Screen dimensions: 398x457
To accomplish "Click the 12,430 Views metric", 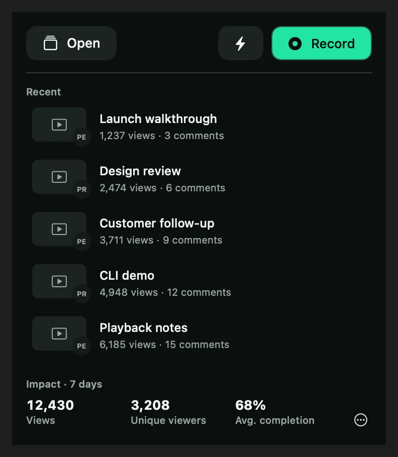I will coord(50,412).
